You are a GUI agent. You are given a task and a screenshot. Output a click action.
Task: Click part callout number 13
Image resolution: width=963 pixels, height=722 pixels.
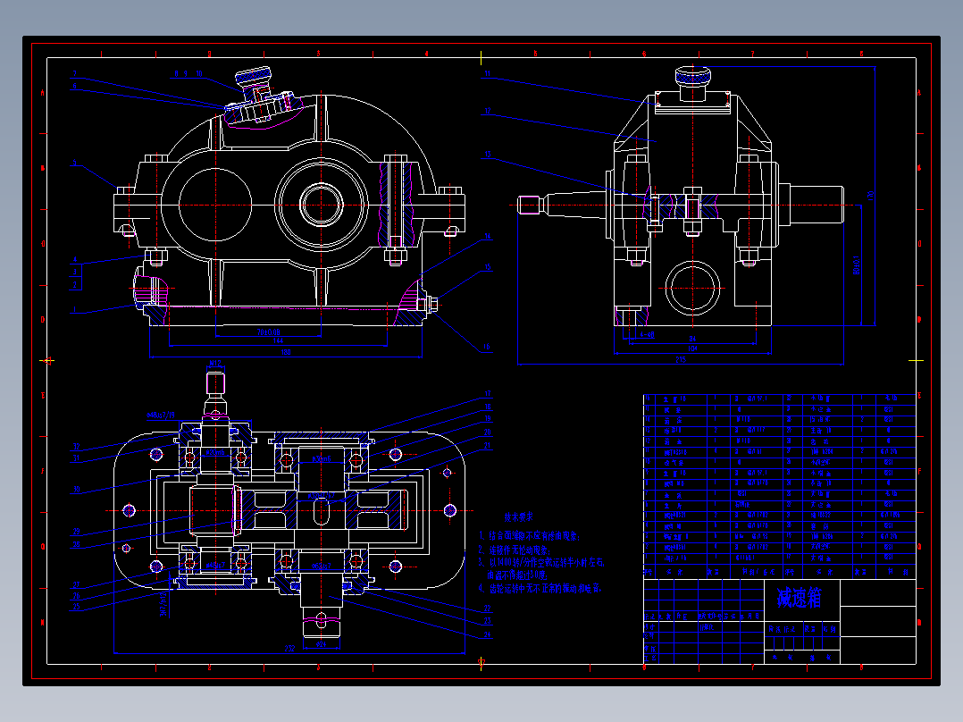488,155
